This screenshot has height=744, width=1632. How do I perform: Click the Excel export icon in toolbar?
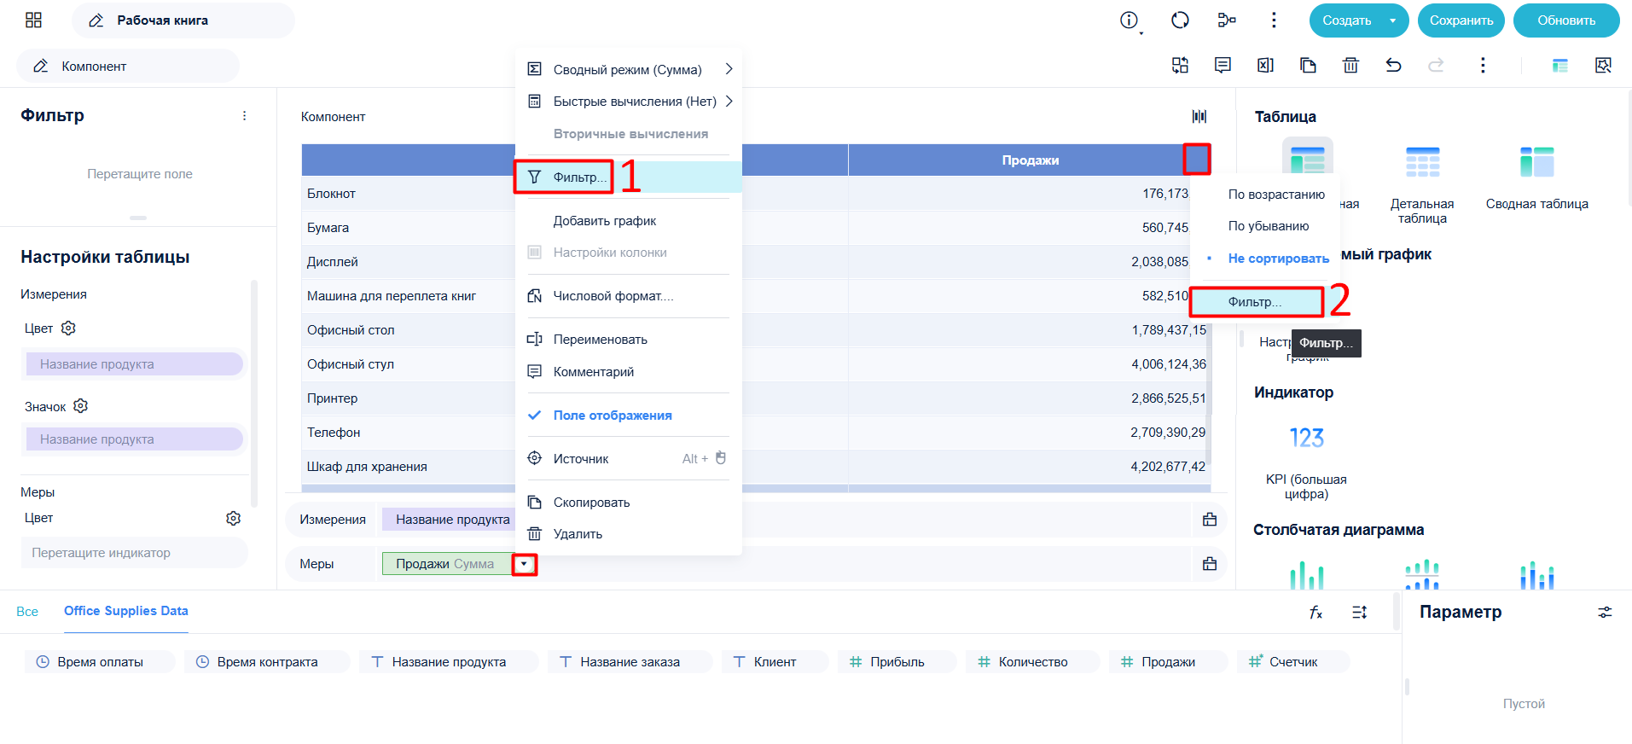coord(1265,65)
